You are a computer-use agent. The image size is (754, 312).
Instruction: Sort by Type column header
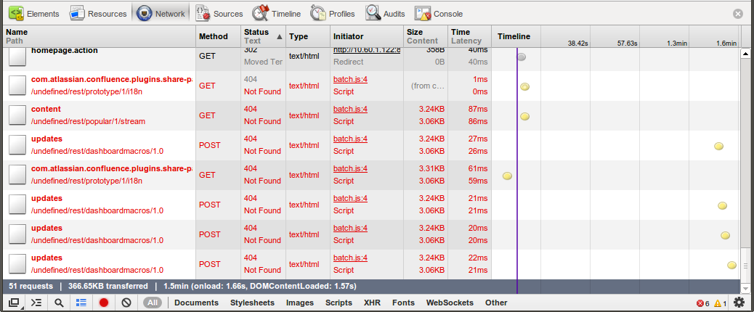click(308, 36)
